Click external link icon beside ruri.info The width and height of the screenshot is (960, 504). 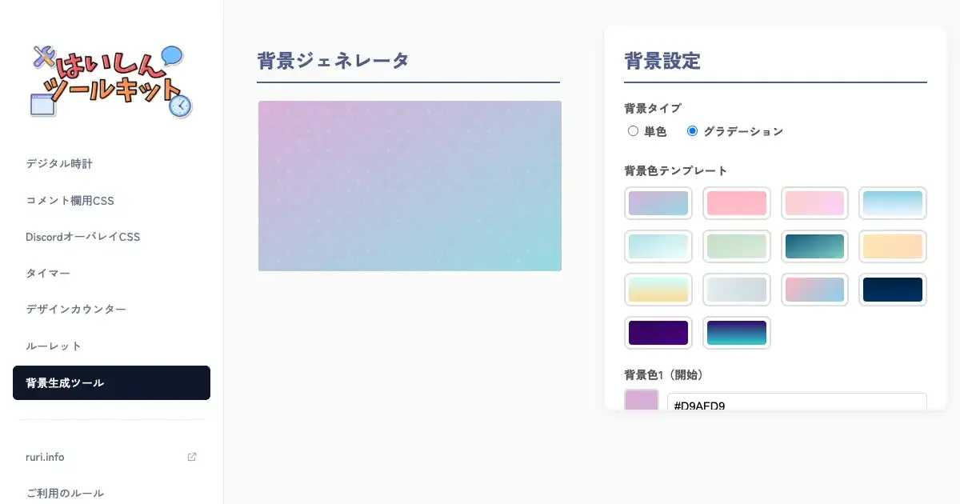click(x=192, y=457)
